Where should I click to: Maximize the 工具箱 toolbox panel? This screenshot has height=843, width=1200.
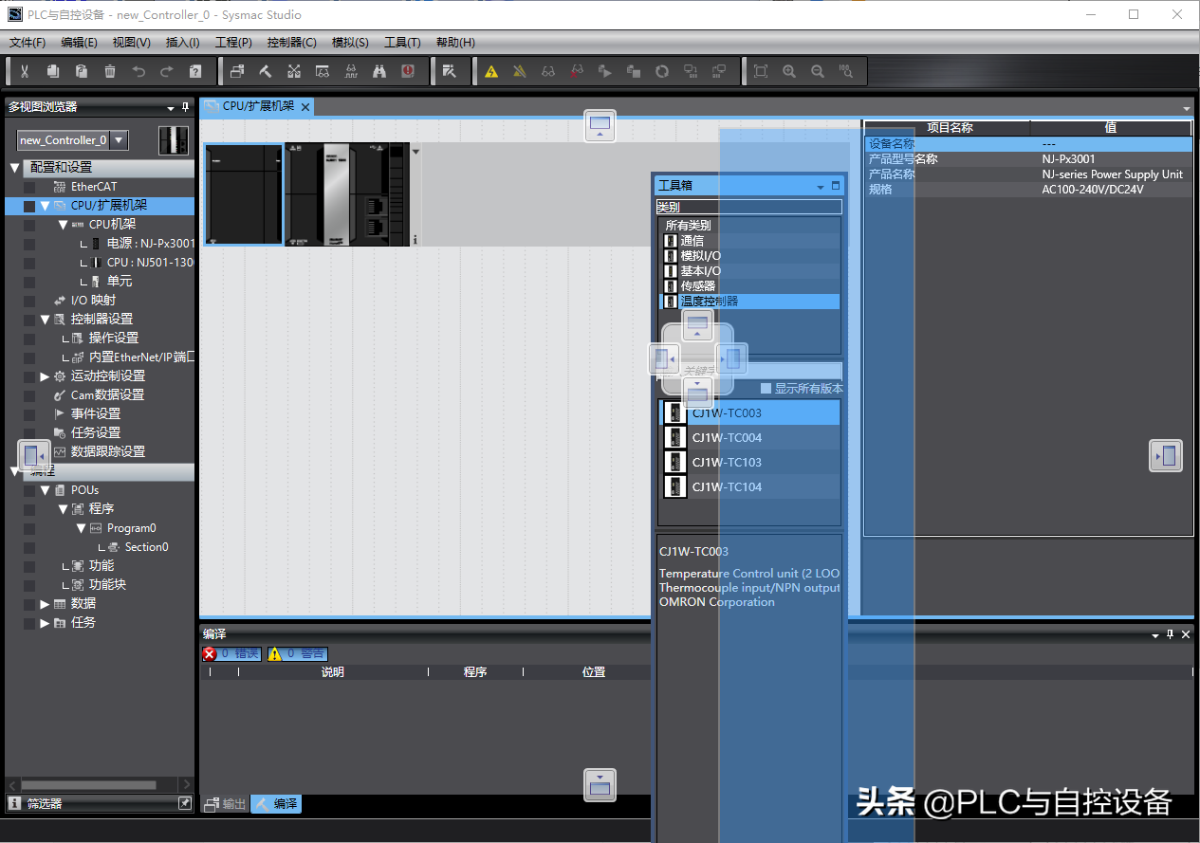click(x=836, y=186)
